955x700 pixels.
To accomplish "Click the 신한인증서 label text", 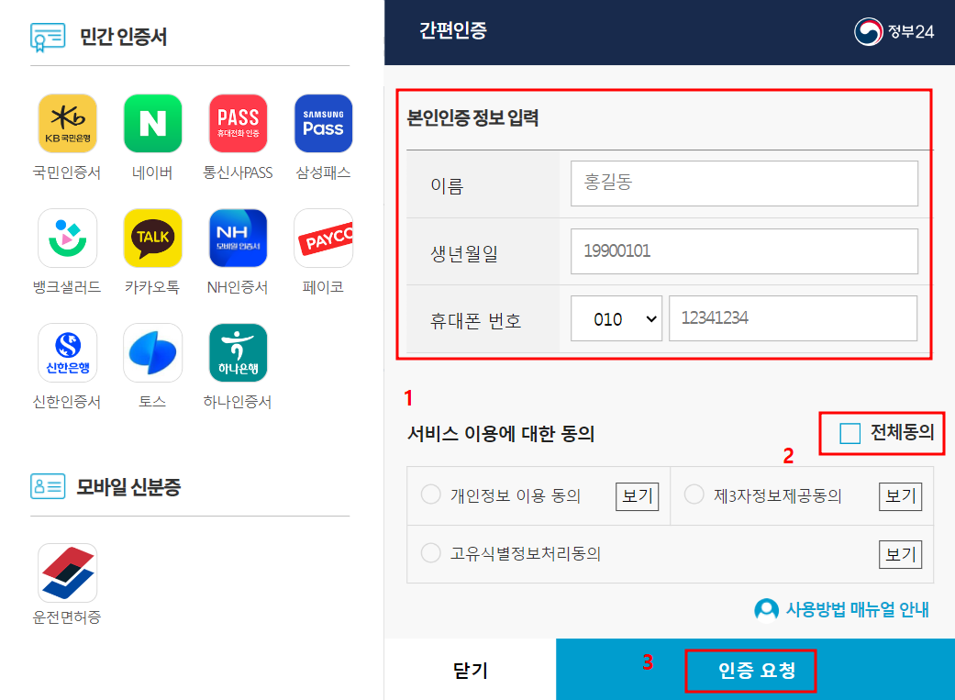I will [67, 402].
